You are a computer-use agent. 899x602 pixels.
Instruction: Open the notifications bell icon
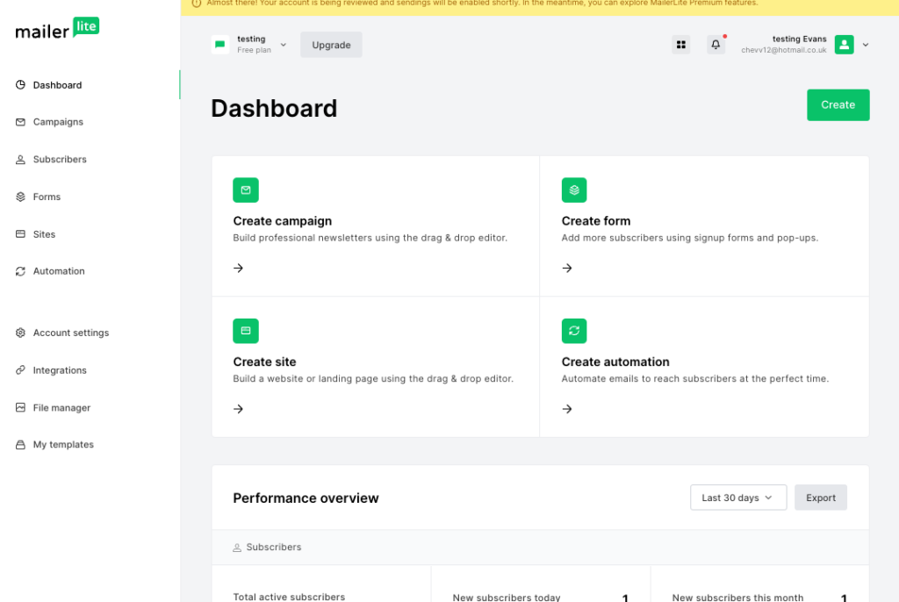click(716, 45)
